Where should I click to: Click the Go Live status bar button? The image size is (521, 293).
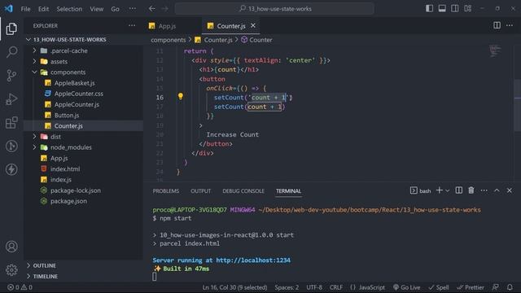pyautogui.click(x=407, y=287)
